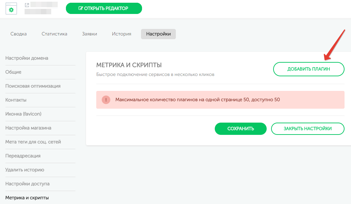The image size is (351, 204).
Task: Select Настройка магазина in the sidebar
Action: coord(28,128)
